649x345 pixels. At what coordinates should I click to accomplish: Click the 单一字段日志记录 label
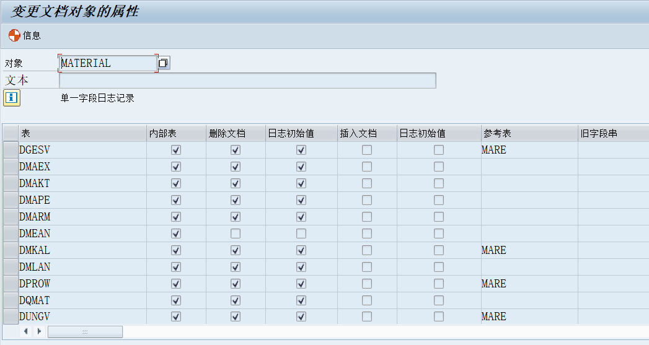[x=97, y=98]
